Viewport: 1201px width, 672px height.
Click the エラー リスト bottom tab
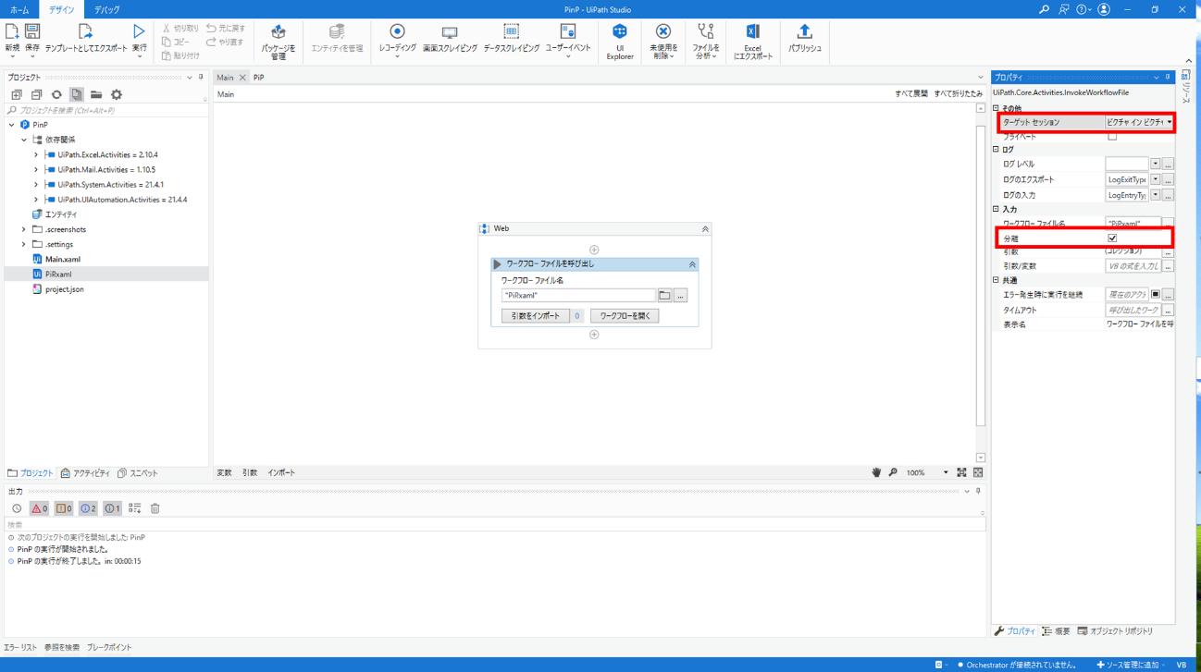[19, 648]
